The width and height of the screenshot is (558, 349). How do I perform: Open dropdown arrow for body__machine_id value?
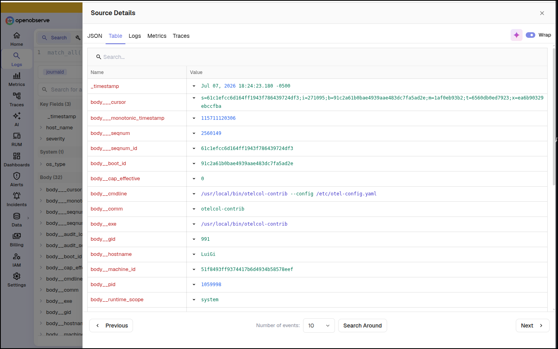tap(194, 269)
